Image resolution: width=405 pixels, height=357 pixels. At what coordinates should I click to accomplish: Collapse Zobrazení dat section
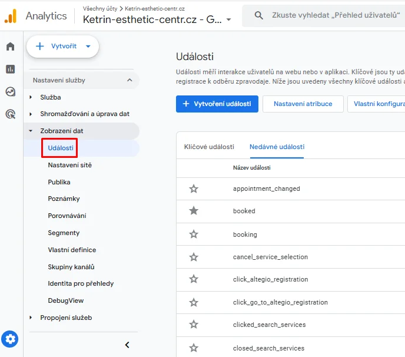click(x=31, y=131)
